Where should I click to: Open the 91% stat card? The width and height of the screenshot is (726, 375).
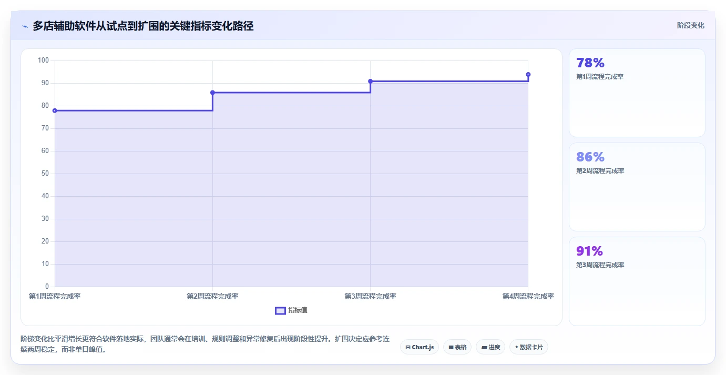click(x=637, y=281)
